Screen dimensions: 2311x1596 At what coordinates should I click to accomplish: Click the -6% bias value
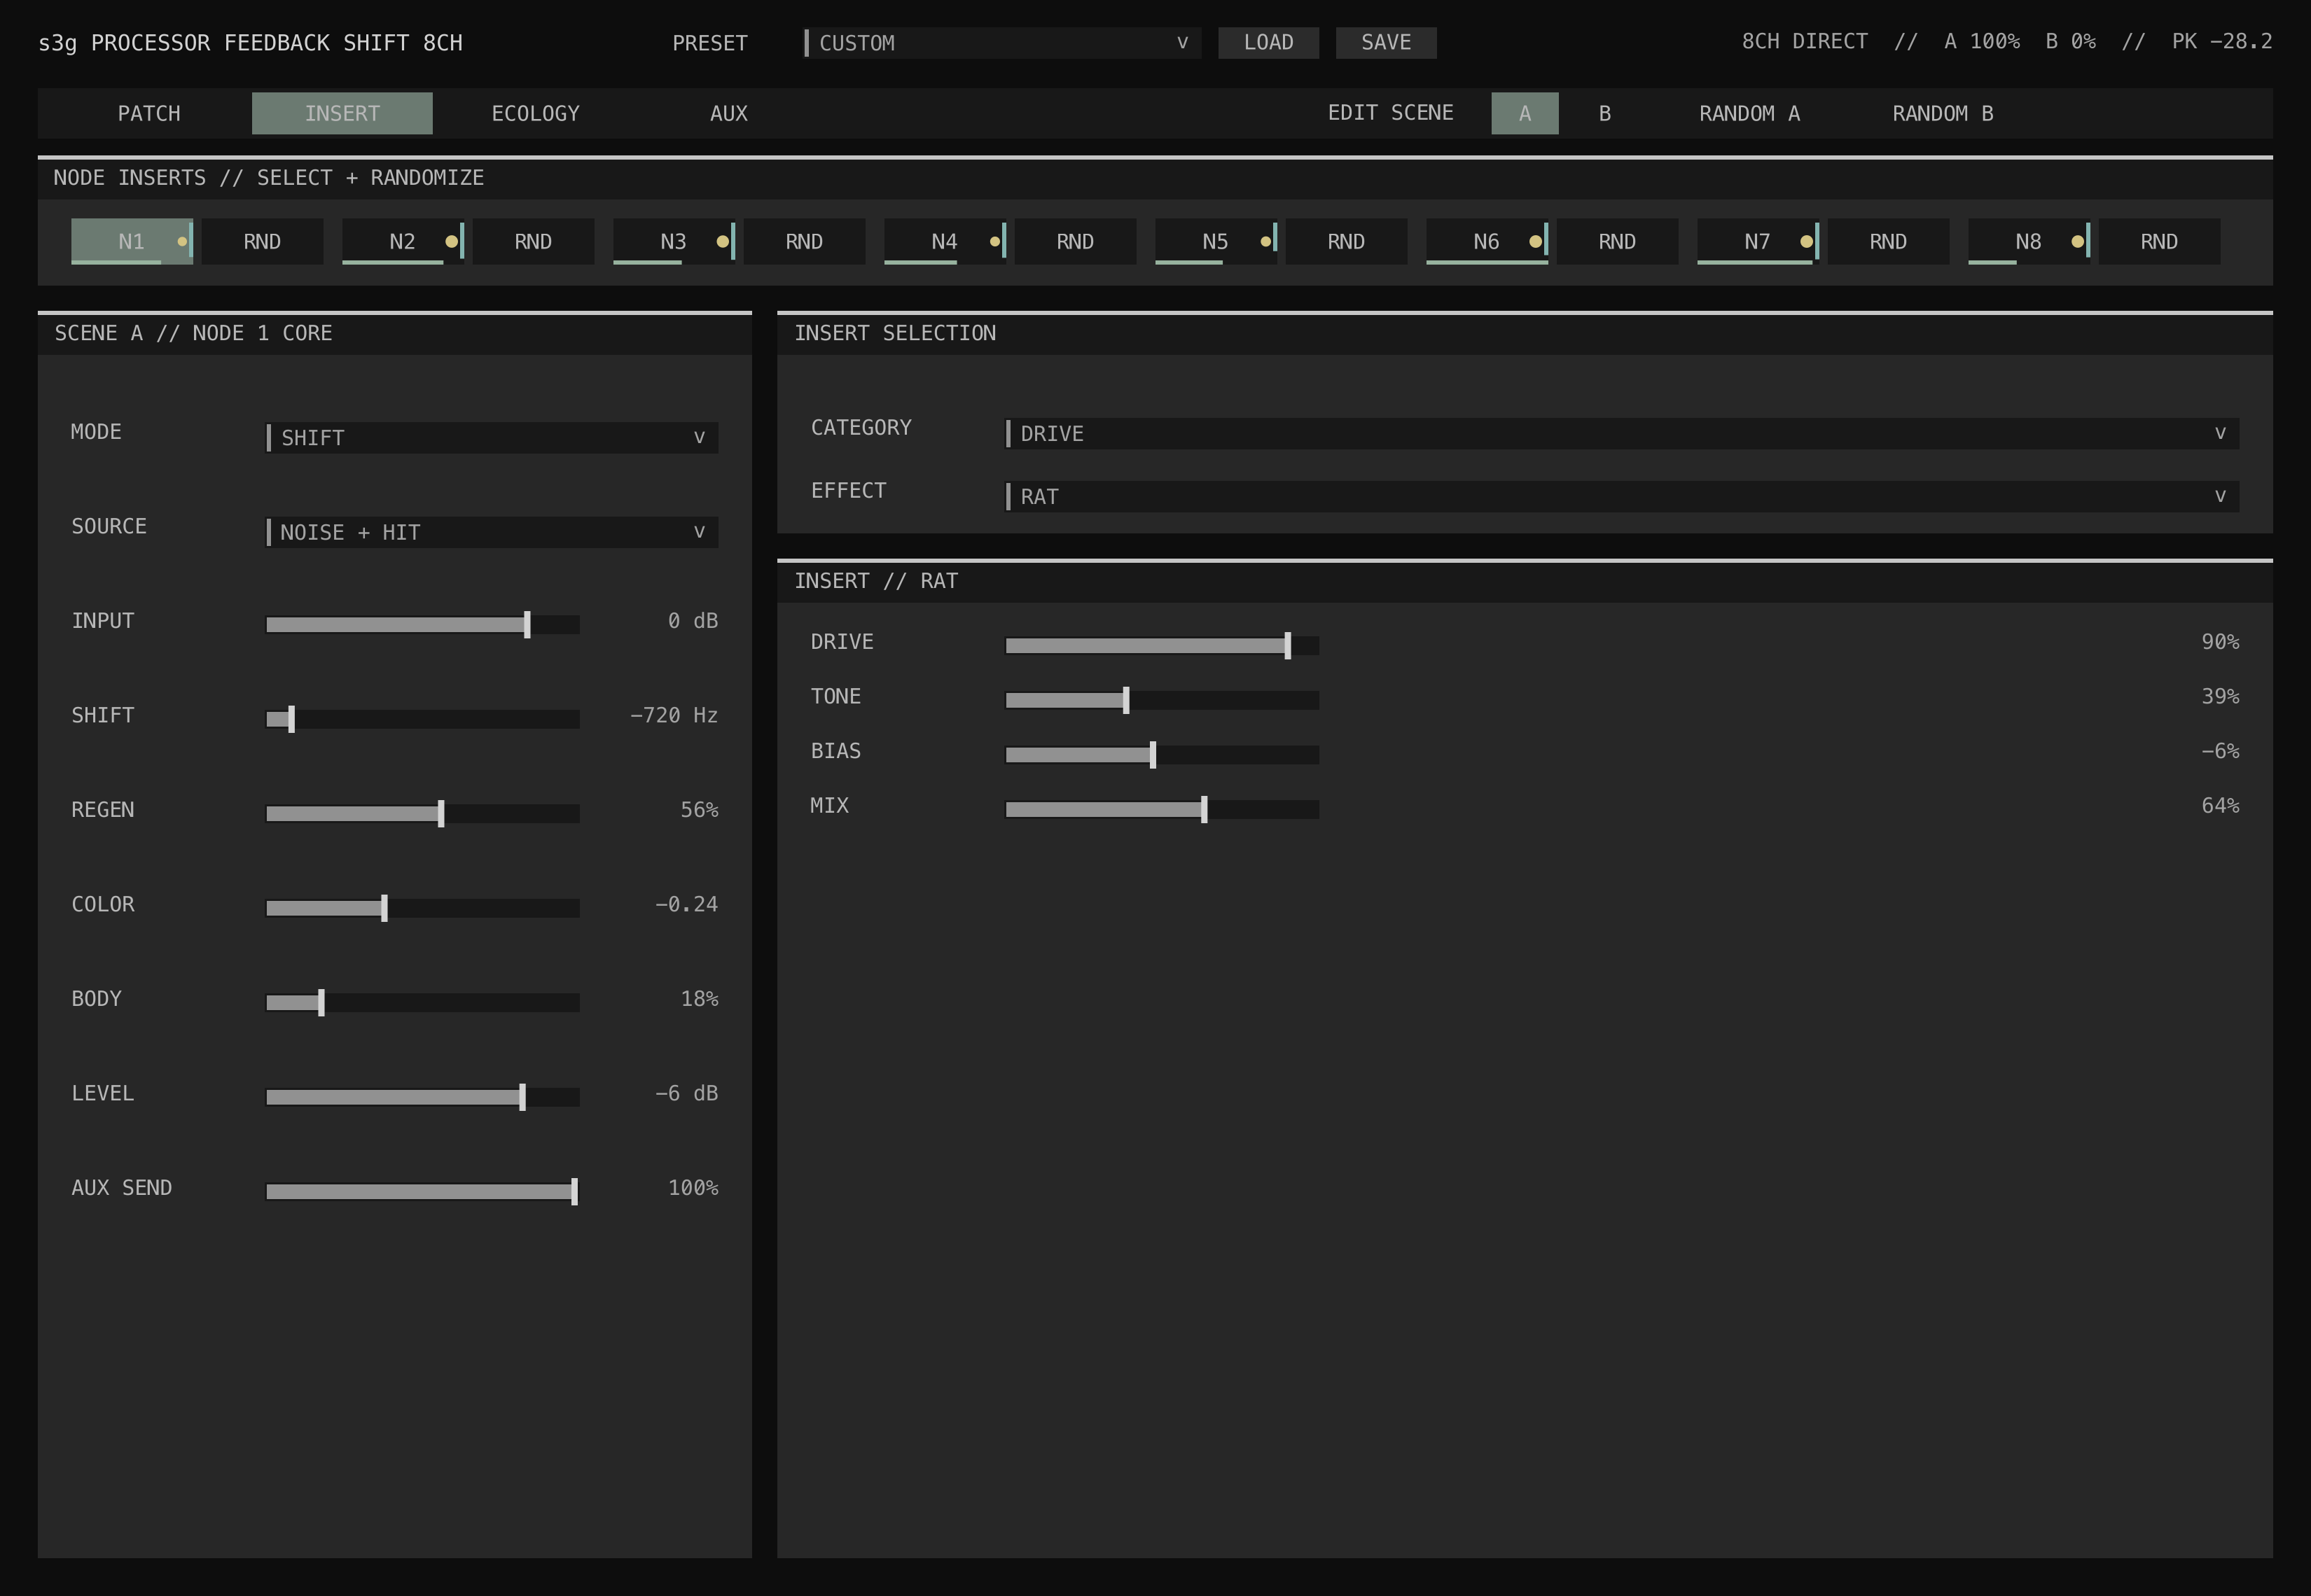2220,751
